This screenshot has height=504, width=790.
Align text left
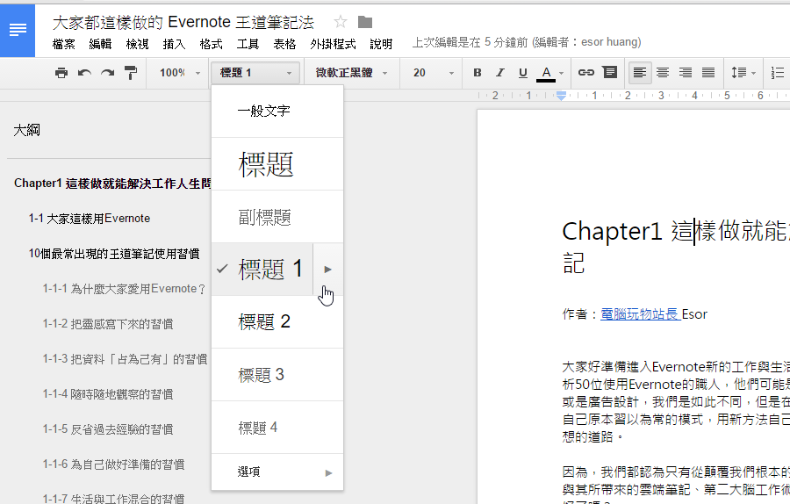639,73
